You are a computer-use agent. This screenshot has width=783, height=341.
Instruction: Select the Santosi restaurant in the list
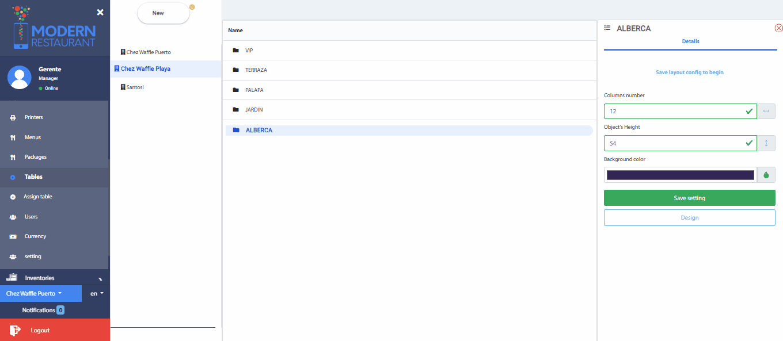[x=135, y=87]
